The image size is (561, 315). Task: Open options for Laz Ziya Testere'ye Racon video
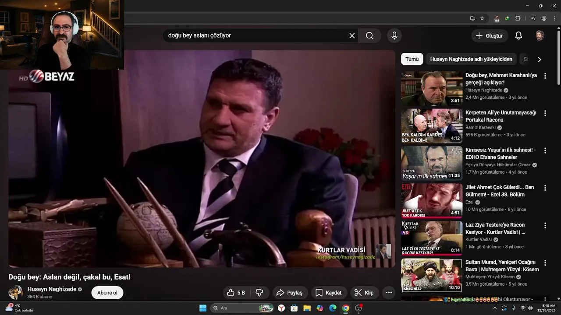click(545, 225)
